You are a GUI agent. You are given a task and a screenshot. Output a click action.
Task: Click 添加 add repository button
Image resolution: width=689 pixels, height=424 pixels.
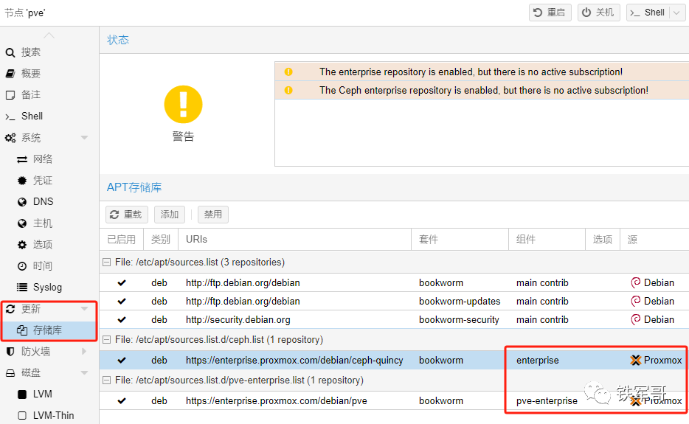coord(170,215)
